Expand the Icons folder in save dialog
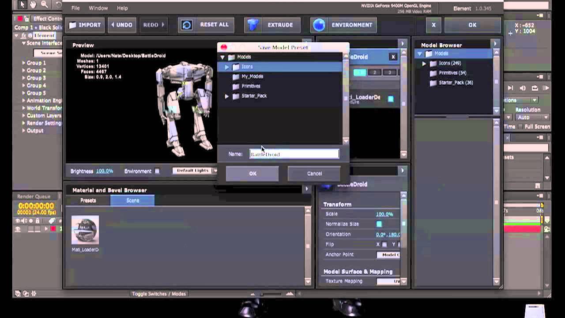This screenshot has height=318, width=565. [227, 67]
